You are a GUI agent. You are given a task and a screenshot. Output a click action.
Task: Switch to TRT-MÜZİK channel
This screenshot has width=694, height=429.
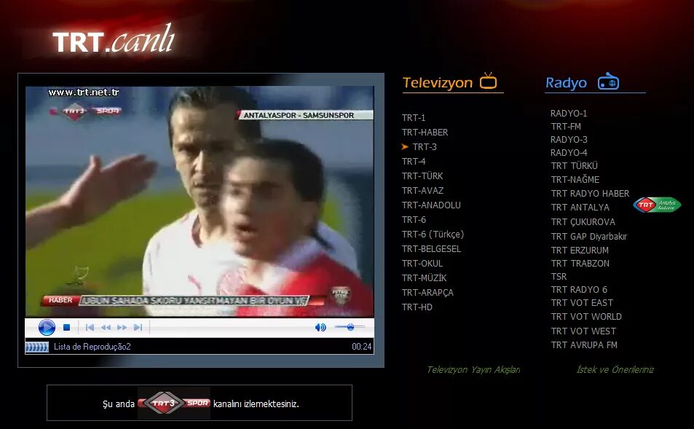[424, 278]
